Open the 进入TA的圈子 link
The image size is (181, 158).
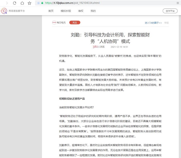pyautogui.click(x=153, y=23)
